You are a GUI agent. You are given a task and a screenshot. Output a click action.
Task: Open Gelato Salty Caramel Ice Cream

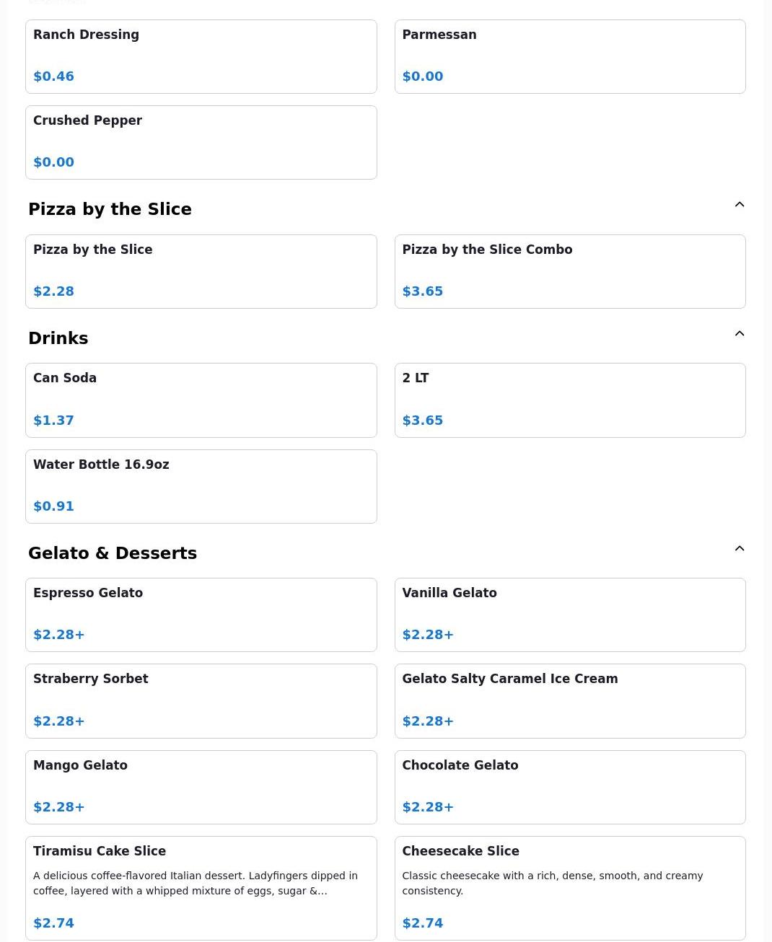coord(569,700)
